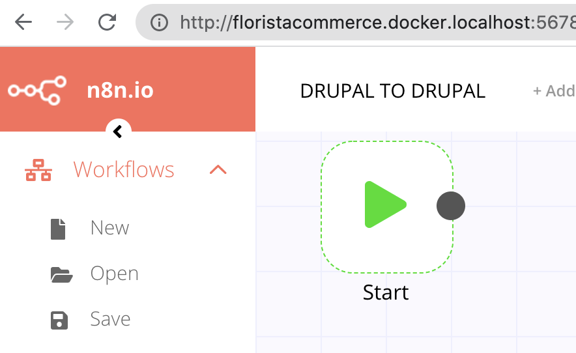Click the browser forward arrow

click(x=65, y=22)
